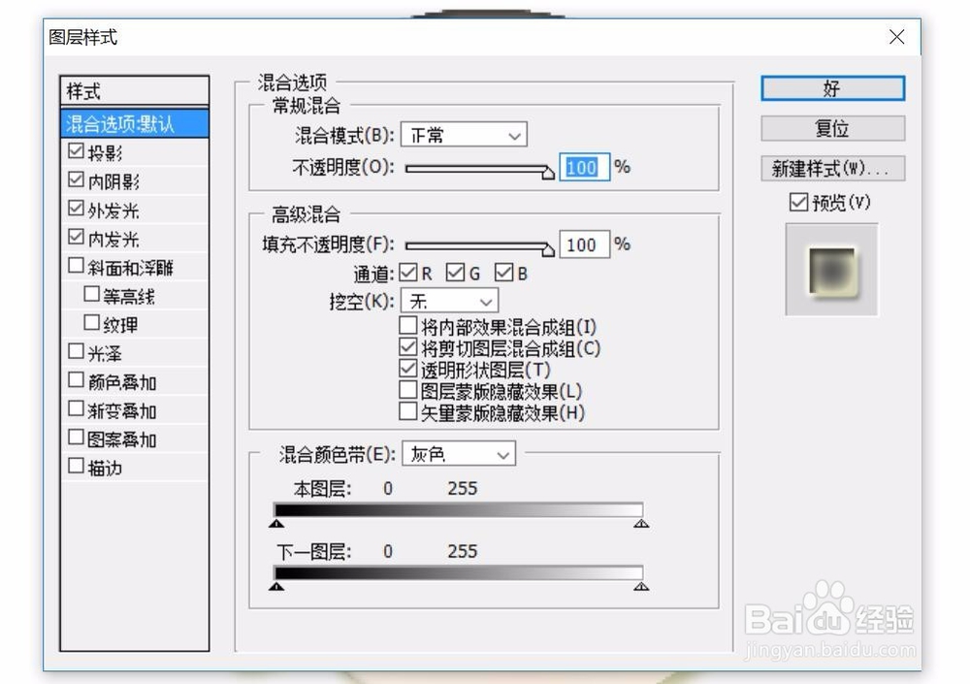Uncheck the G channel checkbox
Screen dimensions: 970x684
pos(456,273)
